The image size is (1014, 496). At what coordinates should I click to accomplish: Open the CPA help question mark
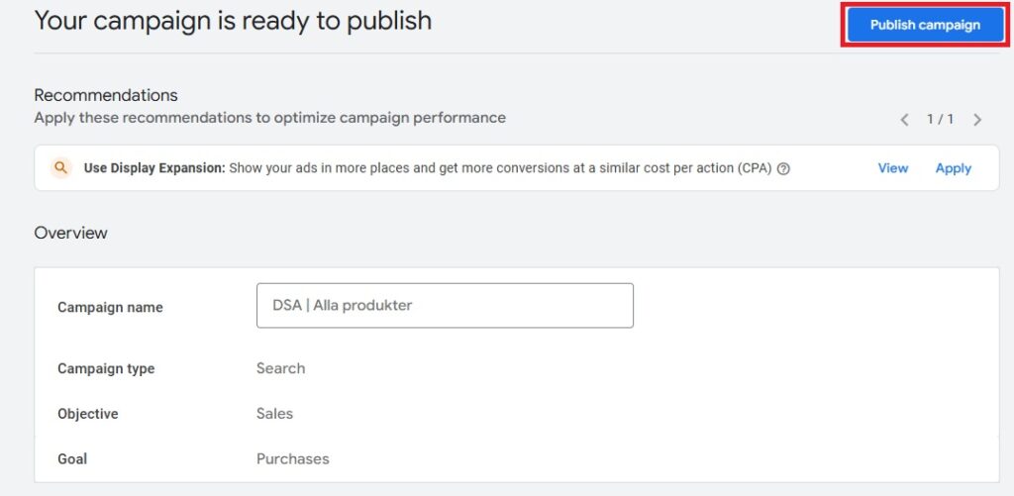click(783, 168)
